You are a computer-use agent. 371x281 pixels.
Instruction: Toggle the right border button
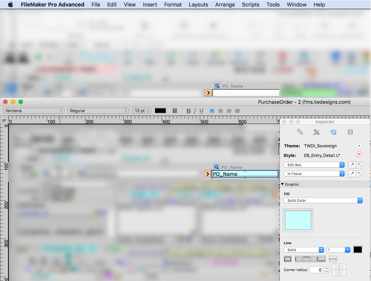[x=314, y=259]
